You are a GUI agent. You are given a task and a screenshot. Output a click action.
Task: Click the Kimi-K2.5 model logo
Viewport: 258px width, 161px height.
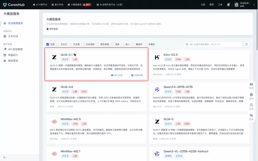pyautogui.click(x=157, y=57)
